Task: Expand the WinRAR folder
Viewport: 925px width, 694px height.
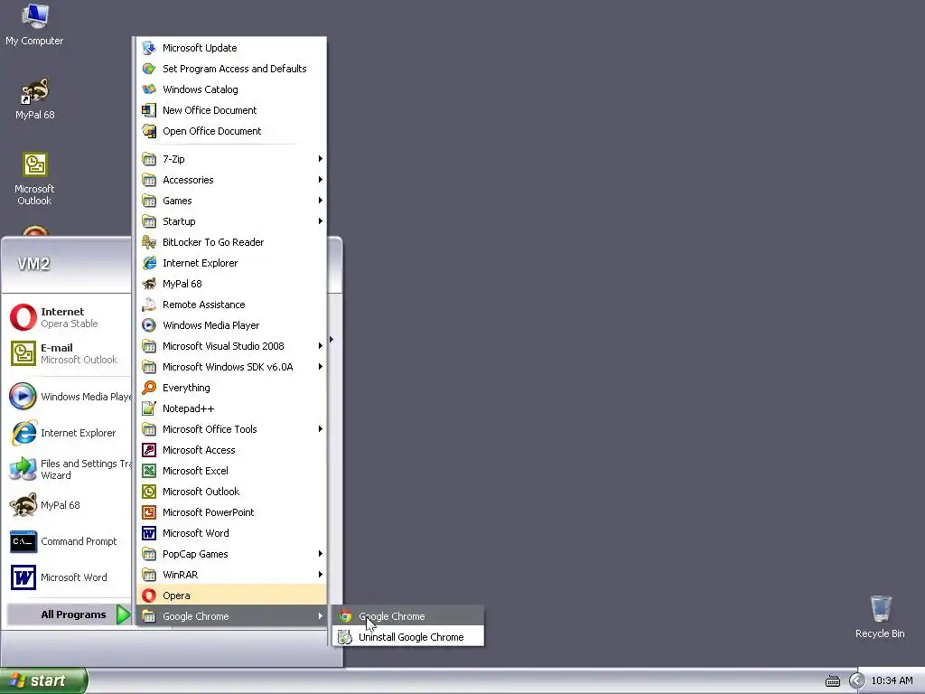Action: (231, 575)
